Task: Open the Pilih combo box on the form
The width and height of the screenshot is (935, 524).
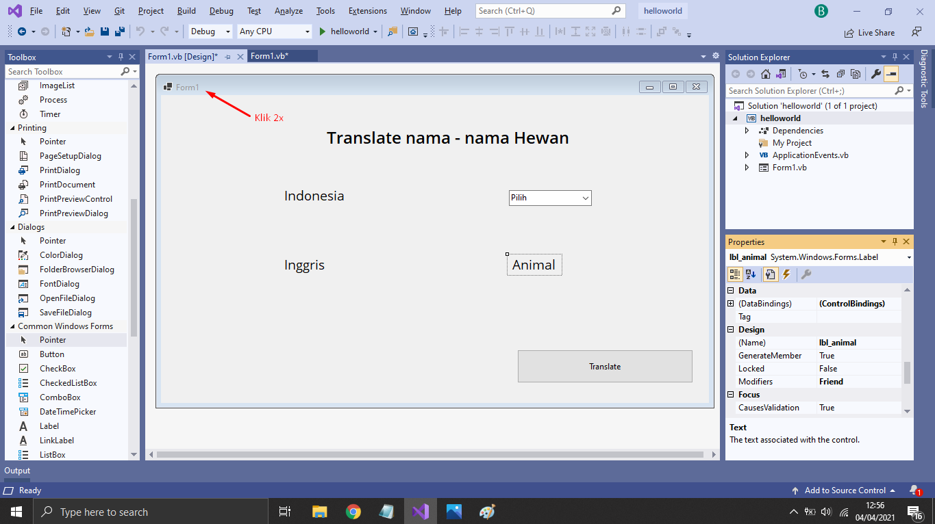Action: 587,198
